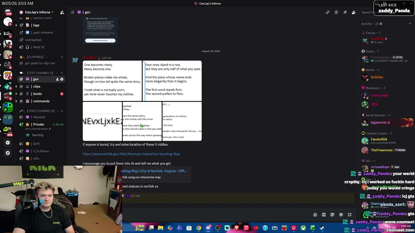
Task: Open Xbox app from the taskbar
Action: (x=303, y=228)
